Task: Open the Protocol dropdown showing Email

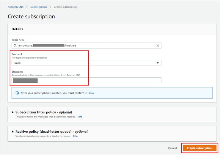Action: coord(86,63)
